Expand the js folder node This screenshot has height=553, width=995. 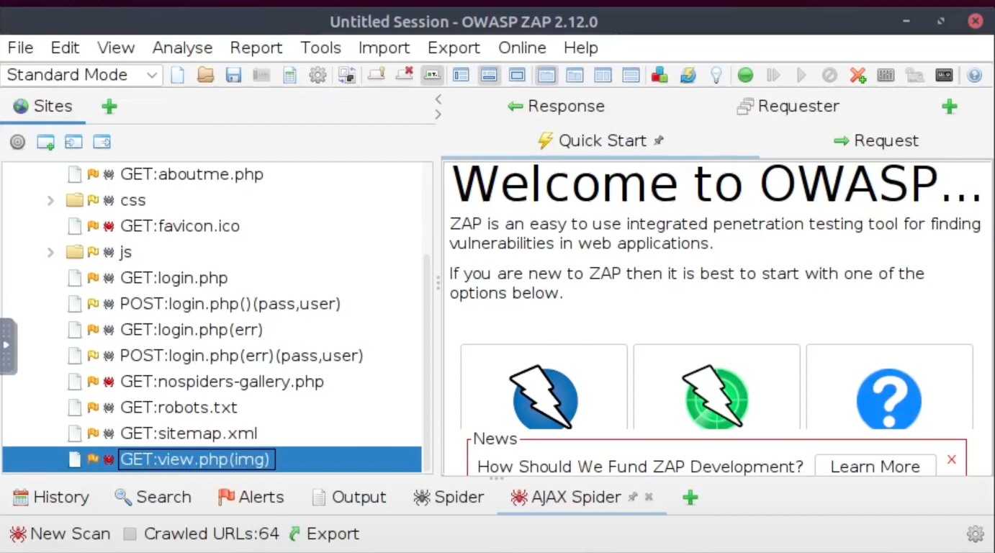50,252
